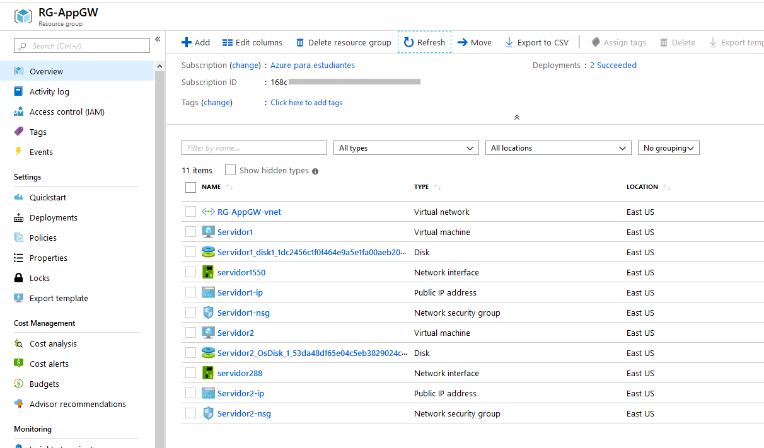The width and height of the screenshot is (764, 448).
Task: Enable the Show hidden types checkbox
Action: pyautogui.click(x=231, y=170)
